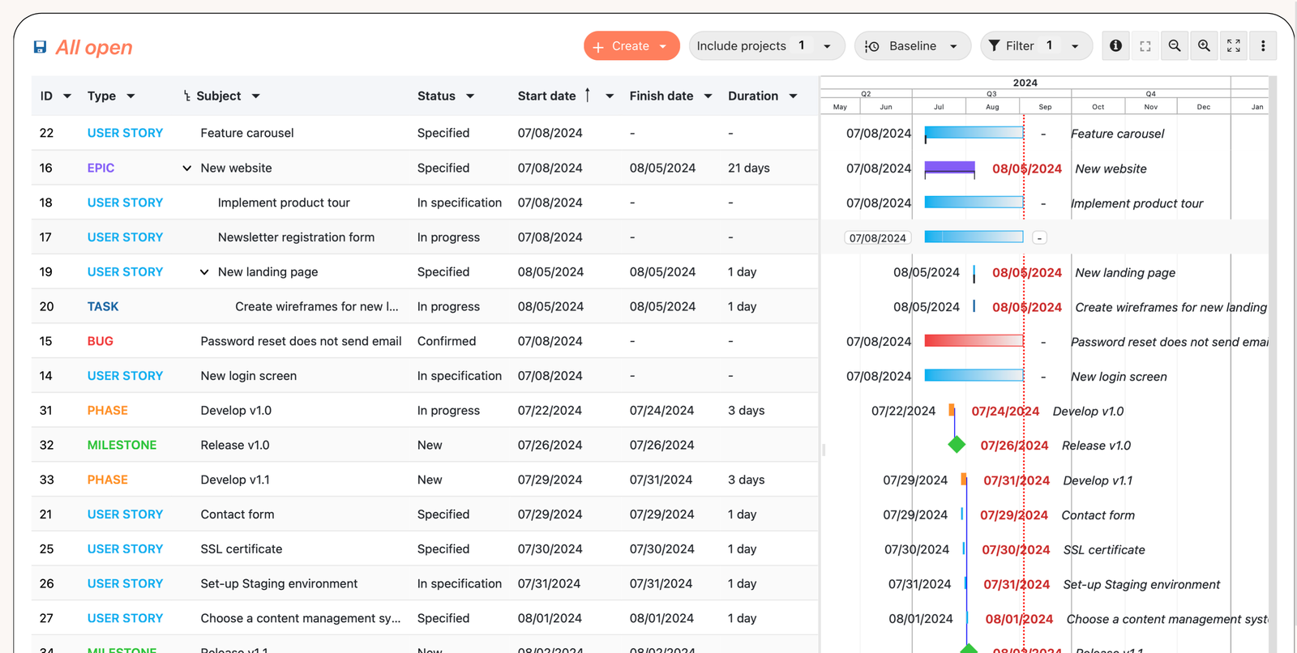Open the Include projects dropdown
This screenshot has height=653, width=1297.
766,46
